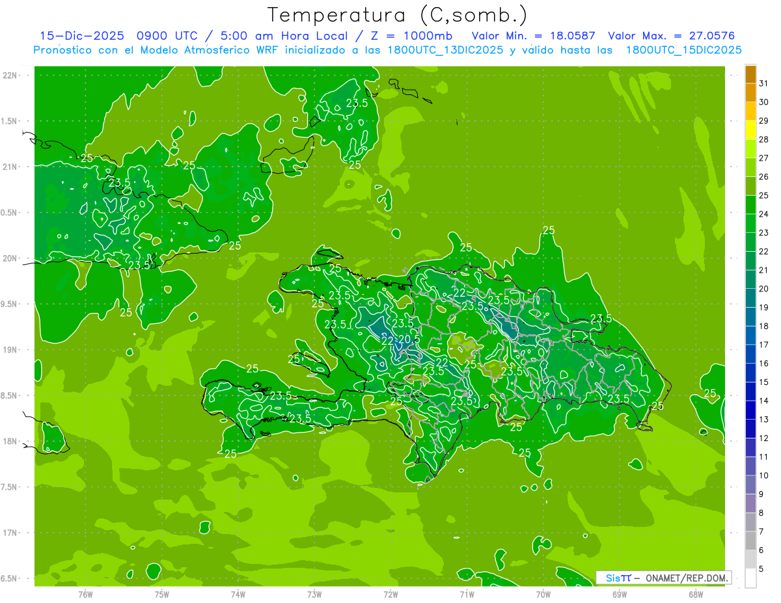Click the "74W" longitude axis label
Viewport: 781px width, 603px height.
[238, 594]
